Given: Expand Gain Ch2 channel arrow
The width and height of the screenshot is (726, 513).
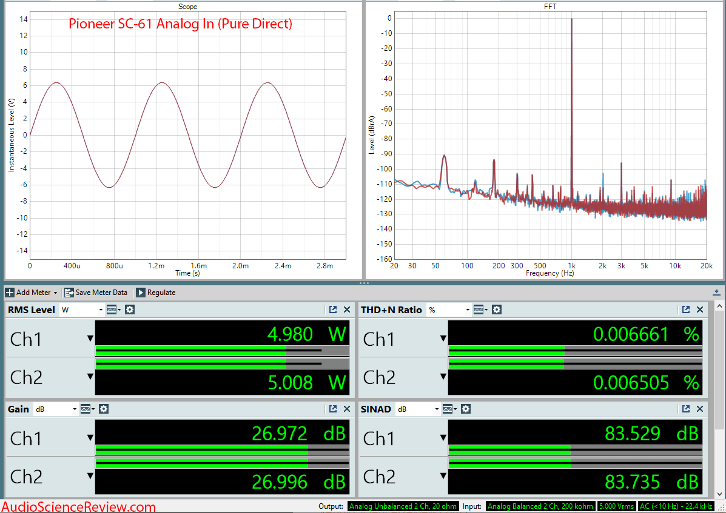Looking at the screenshot, I should [x=90, y=476].
